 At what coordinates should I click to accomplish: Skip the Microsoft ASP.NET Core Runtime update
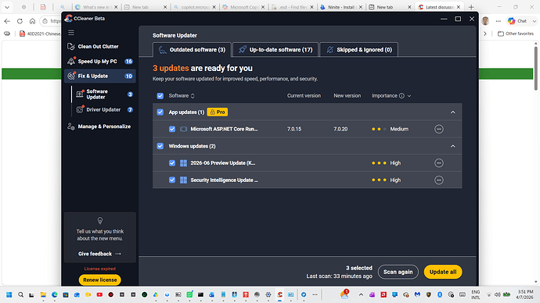[439, 129]
